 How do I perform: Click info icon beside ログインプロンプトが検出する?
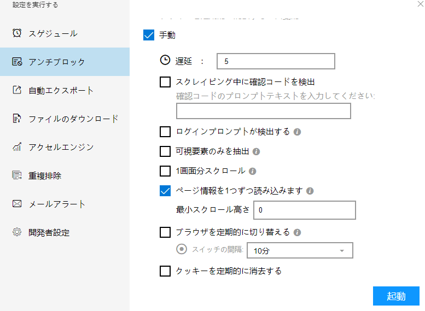point(298,132)
